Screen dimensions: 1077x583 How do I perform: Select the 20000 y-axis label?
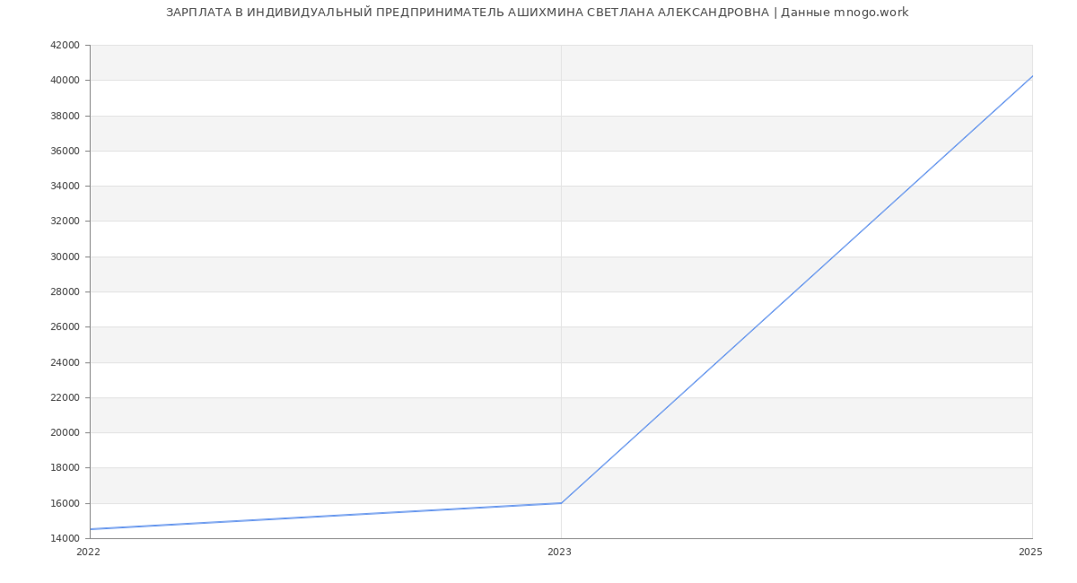tap(65, 433)
